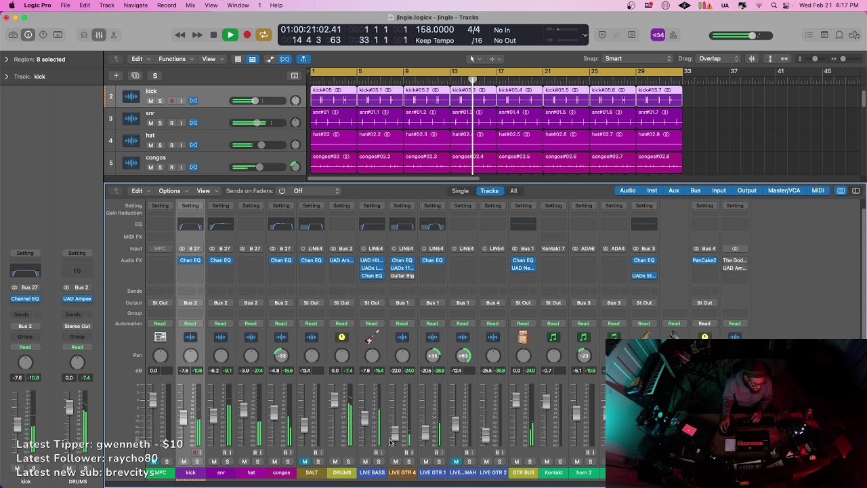Add a new track with the plus button
Screen dimensions: 867x488
(x=116, y=76)
